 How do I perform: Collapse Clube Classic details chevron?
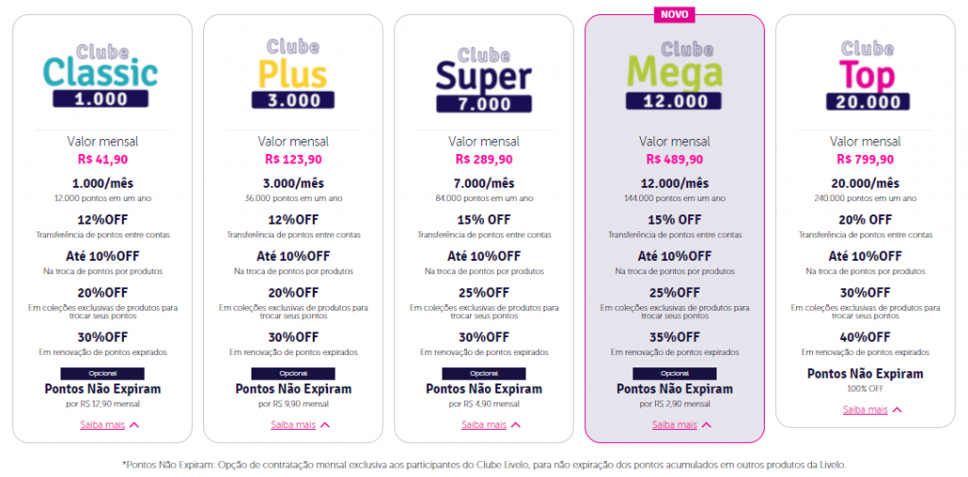[134, 425]
